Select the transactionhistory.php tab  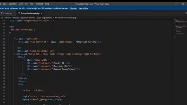point(30,13)
